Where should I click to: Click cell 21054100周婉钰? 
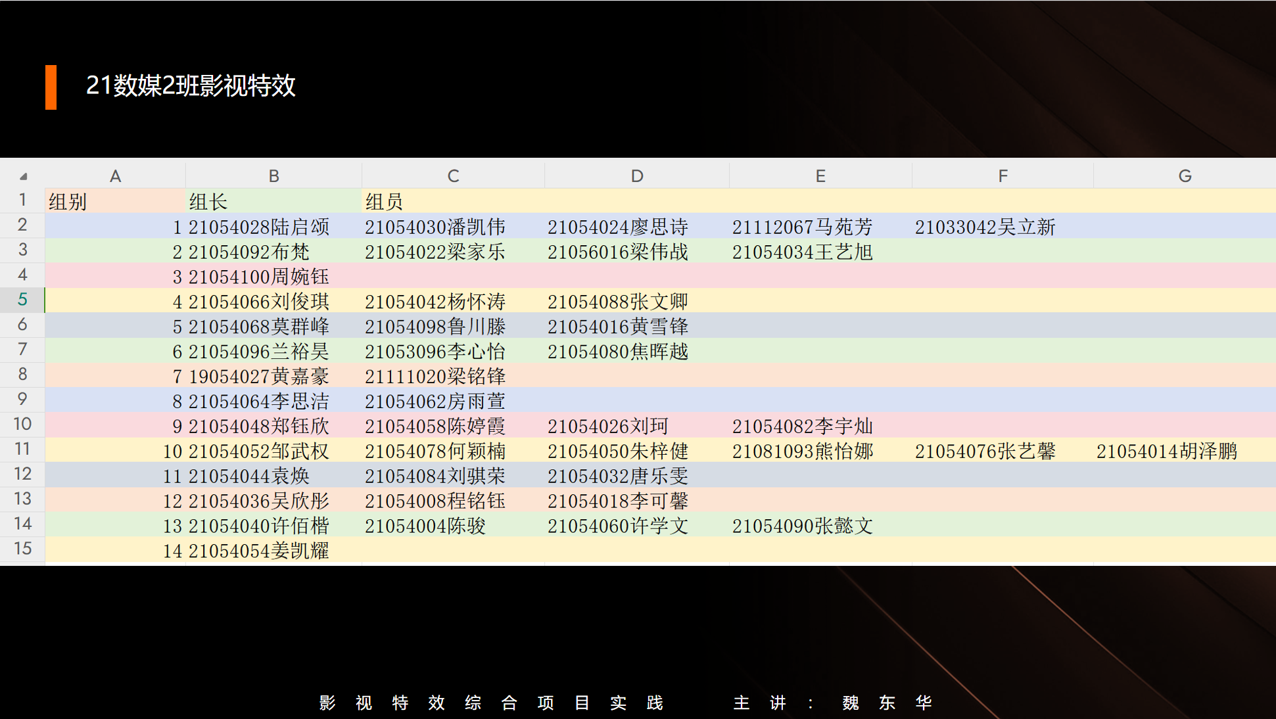pyautogui.click(x=259, y=277)
